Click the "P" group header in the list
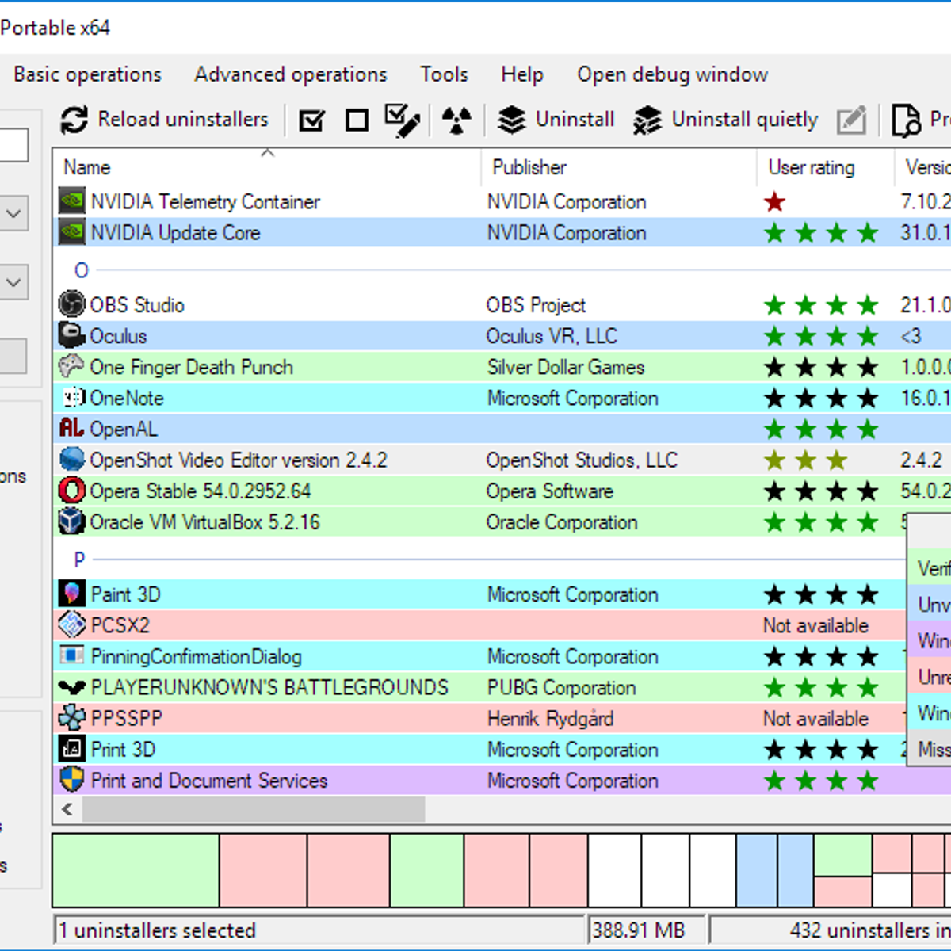 point(79,560)
